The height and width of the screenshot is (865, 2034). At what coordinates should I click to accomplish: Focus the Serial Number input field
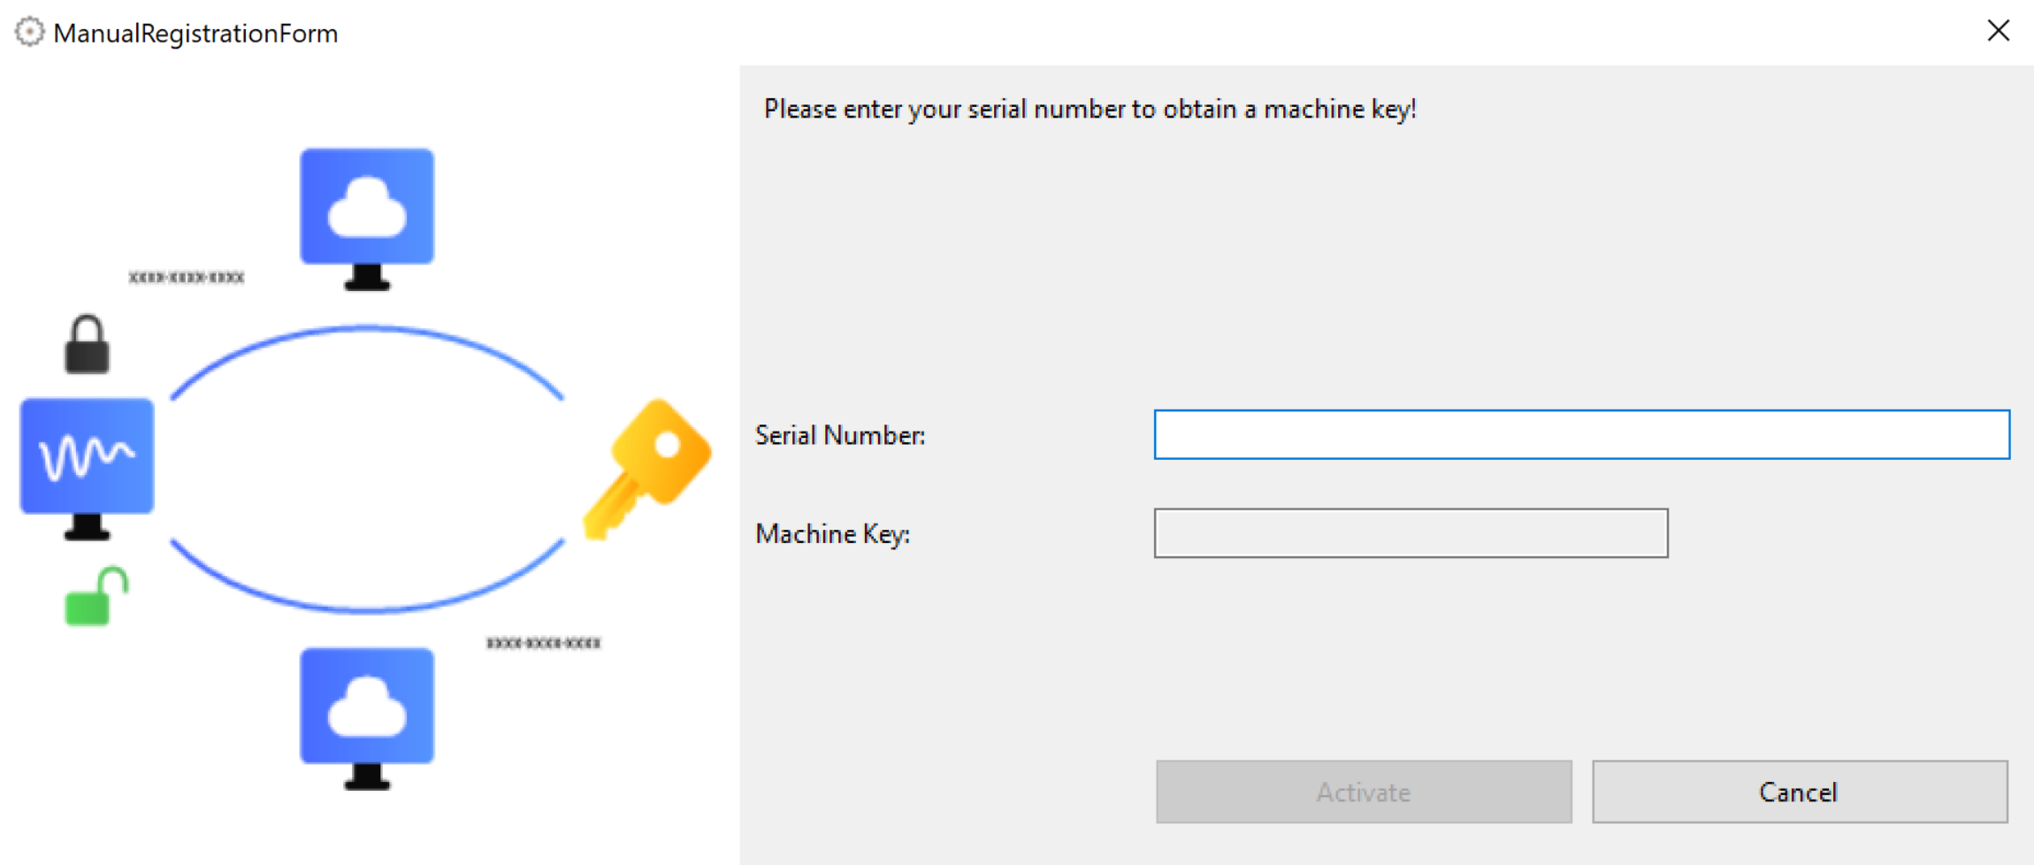coord(1581,434)
